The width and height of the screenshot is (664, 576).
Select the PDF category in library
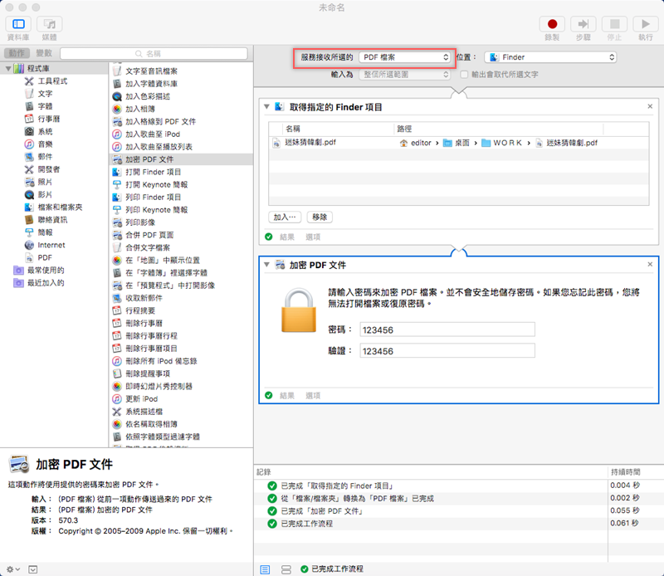pyautogui.click(x=45, y=257)
